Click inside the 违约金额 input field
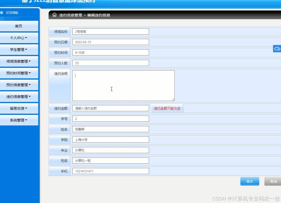 (x=110, y=108)
